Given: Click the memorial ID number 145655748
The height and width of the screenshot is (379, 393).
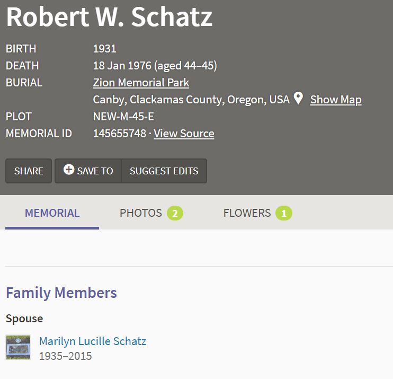Looking at the screenshot, I should (x=119, y=134).
